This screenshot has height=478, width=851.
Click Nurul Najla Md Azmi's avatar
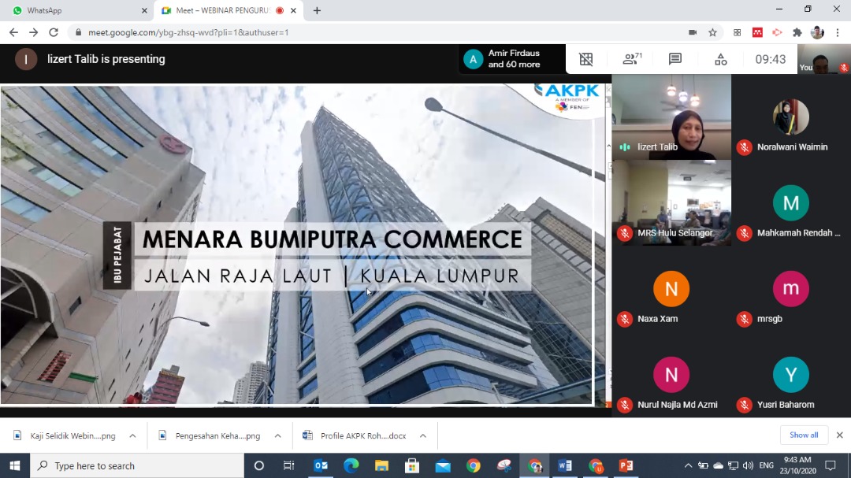click(671, 374)
